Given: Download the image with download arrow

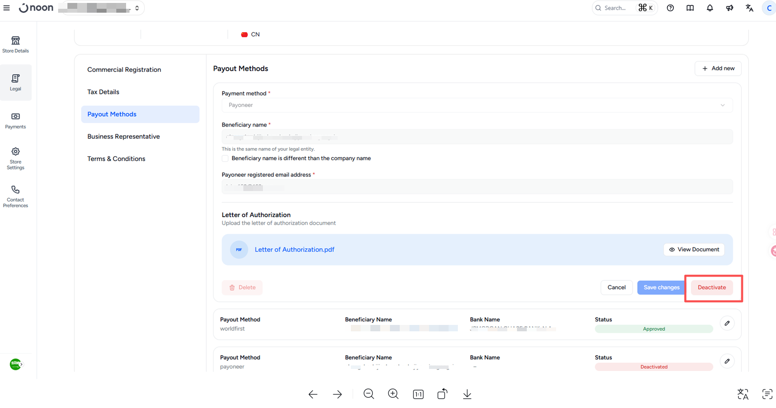Looking at the screenshot, I should point(467,394).
